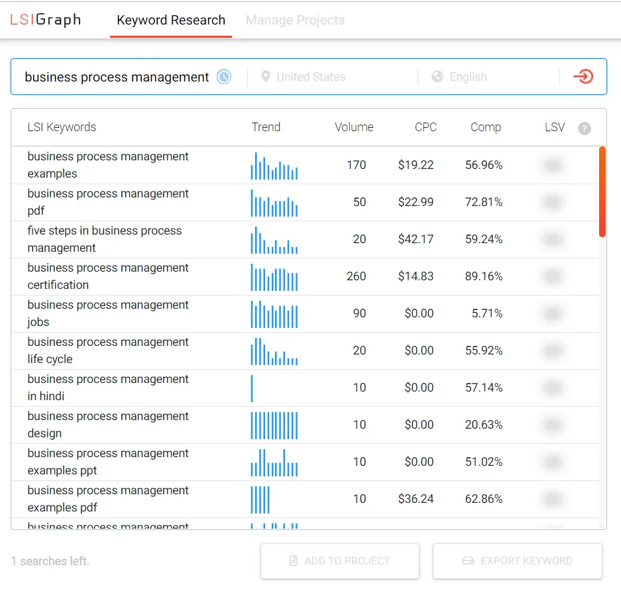The width and height of the screenshot is (621, 589).
Task: Click the Export Keyword button
Action: tap(517, 561)
